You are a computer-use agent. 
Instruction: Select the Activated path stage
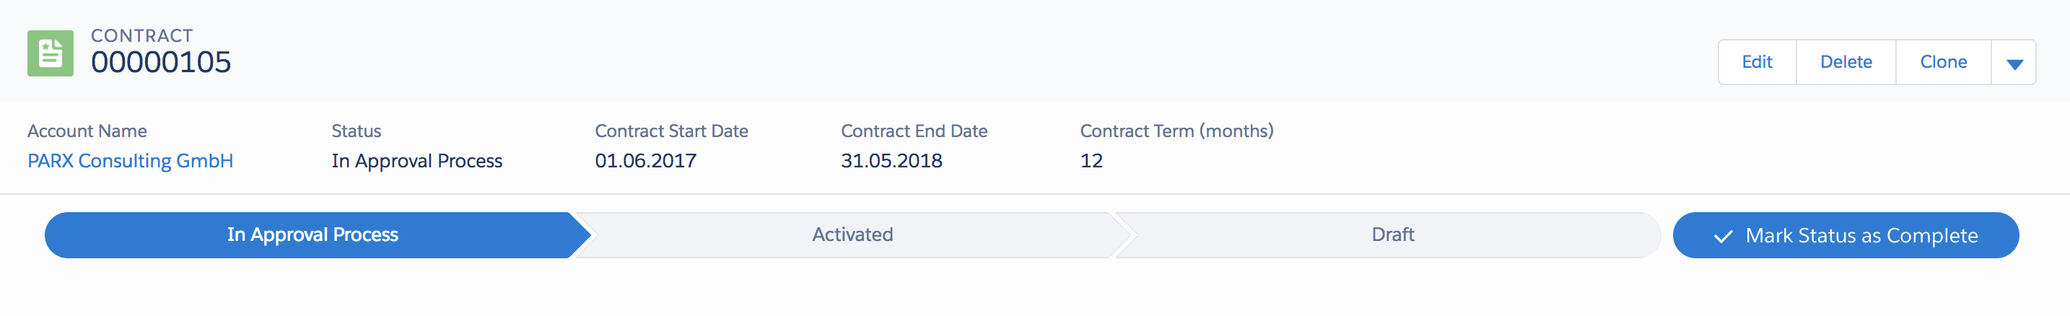[852, 234]
